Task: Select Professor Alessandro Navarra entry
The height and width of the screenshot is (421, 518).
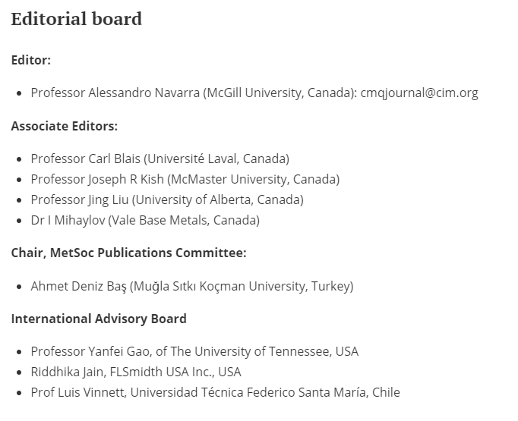Action: pyautogui.click(x=254, y=93)
